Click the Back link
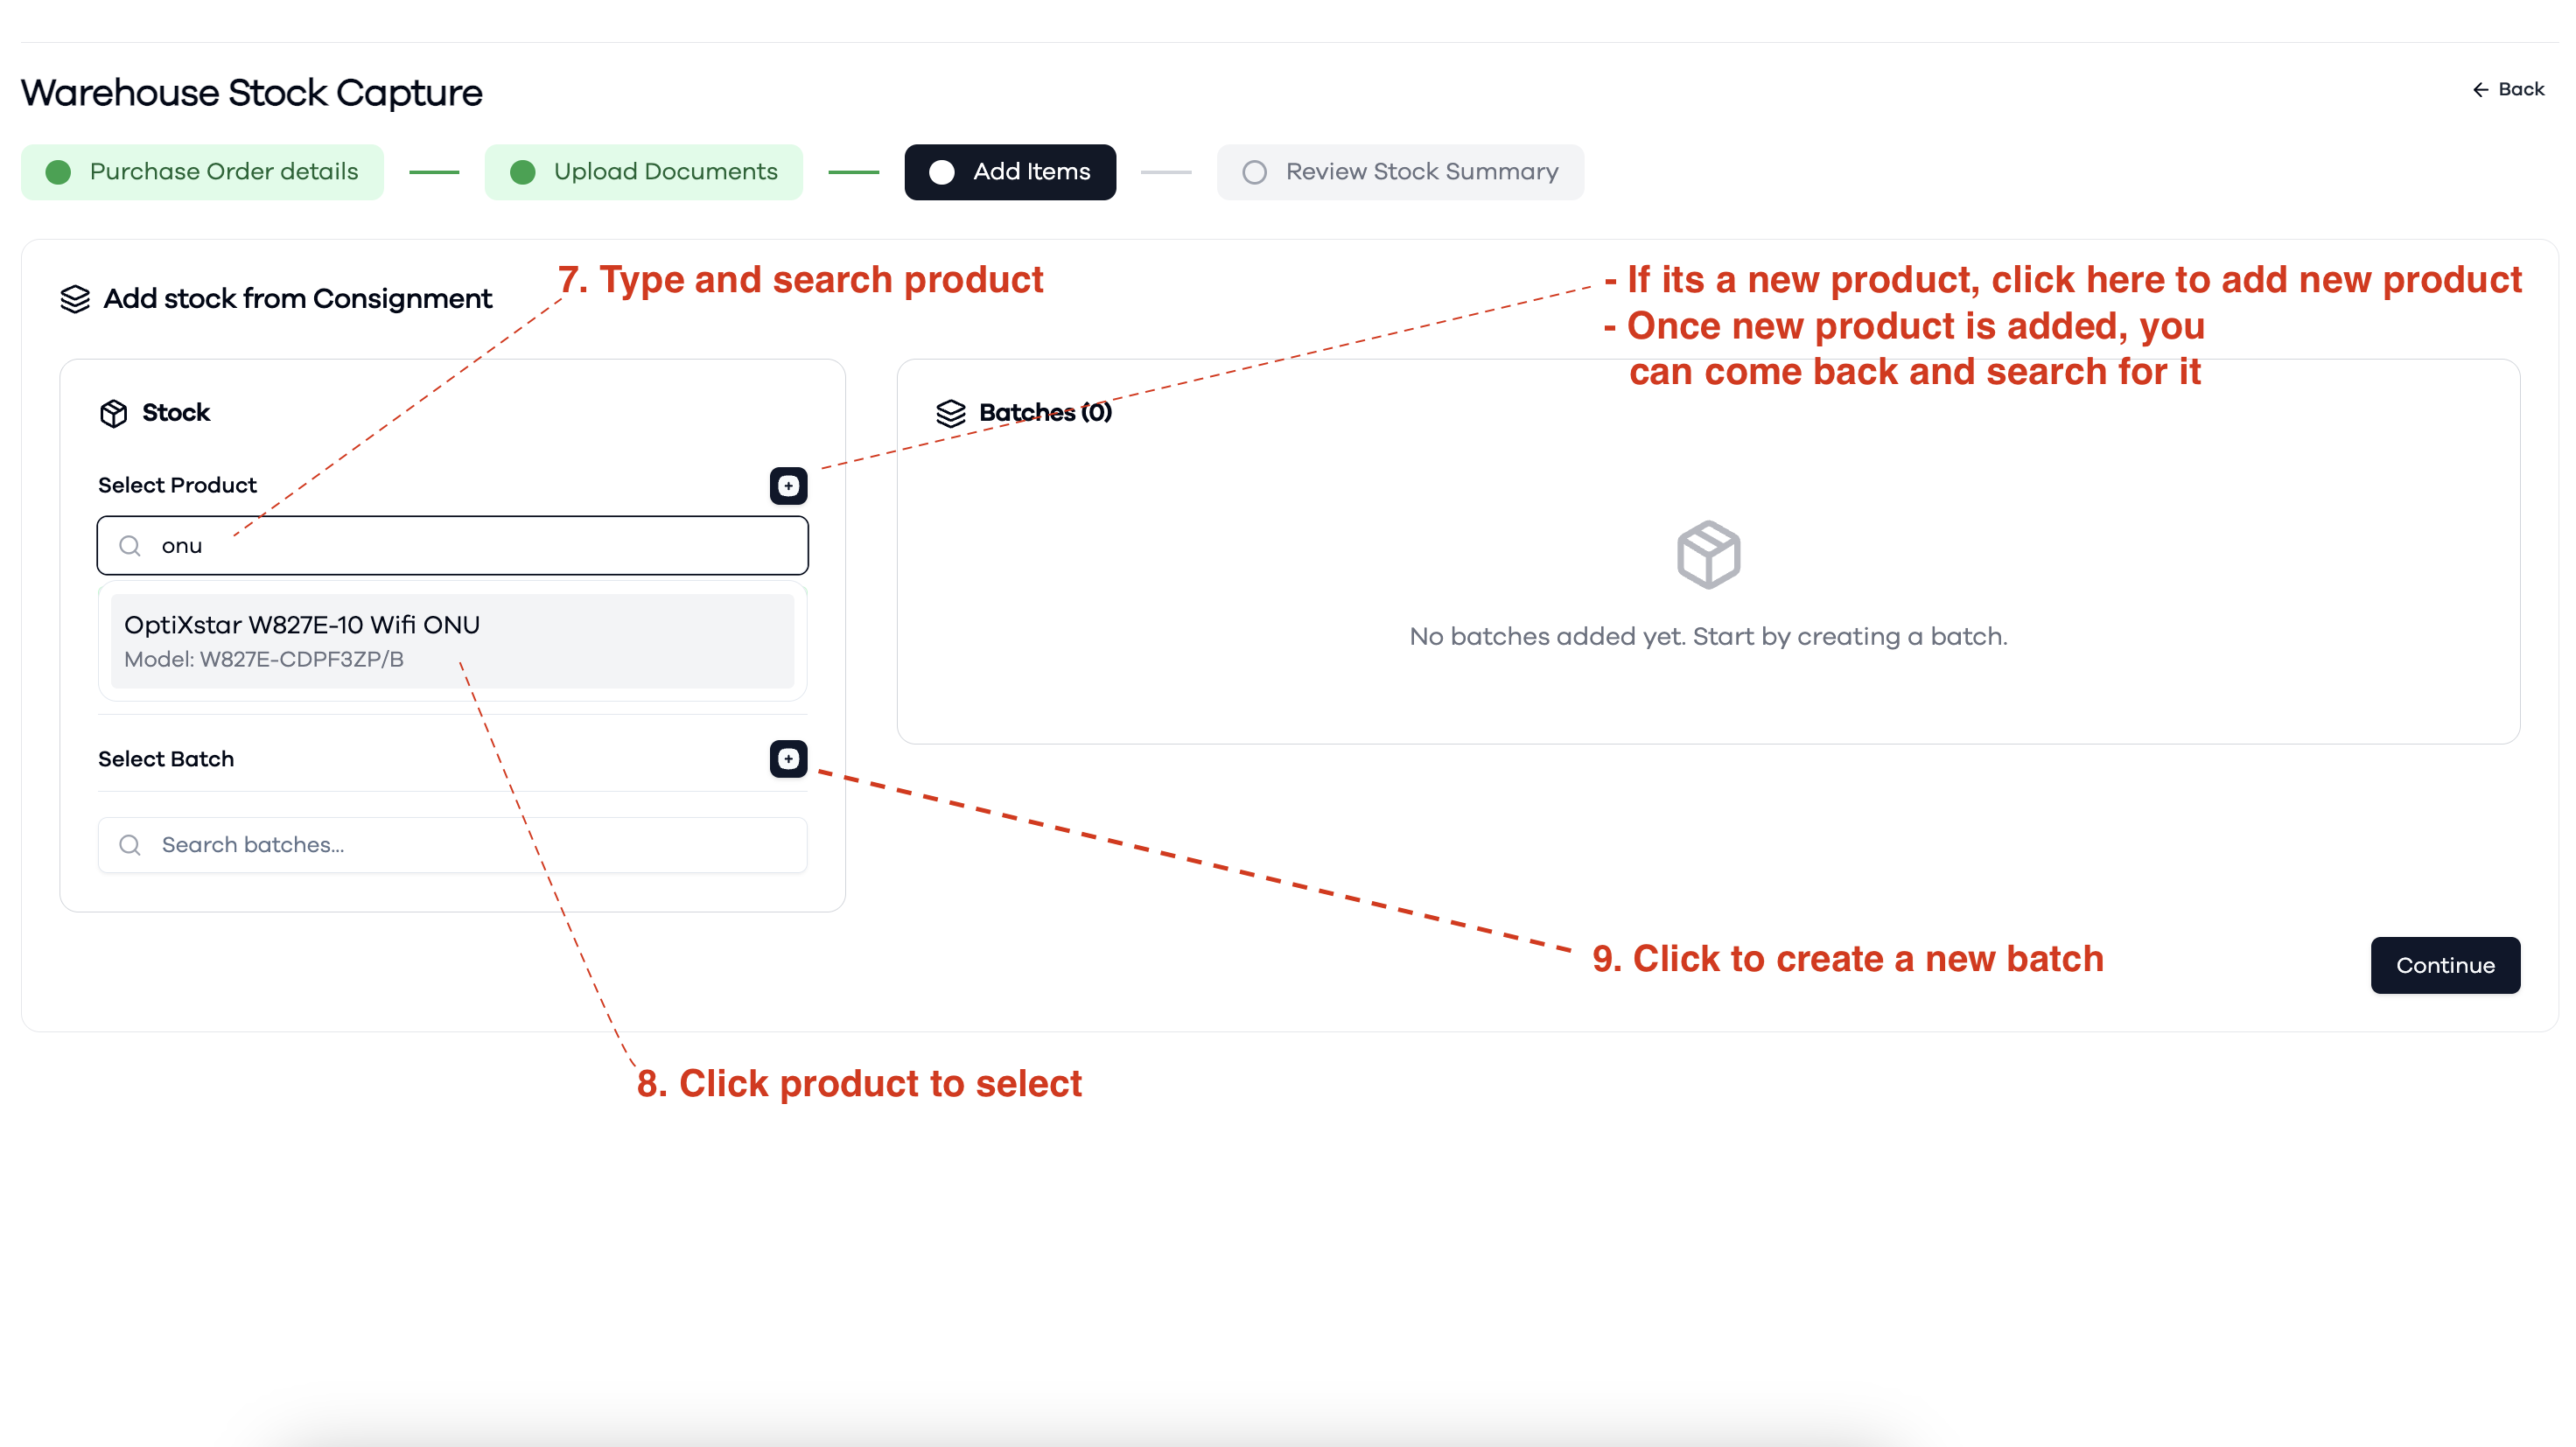2576x1447 pixels. tap(2508, 90)
